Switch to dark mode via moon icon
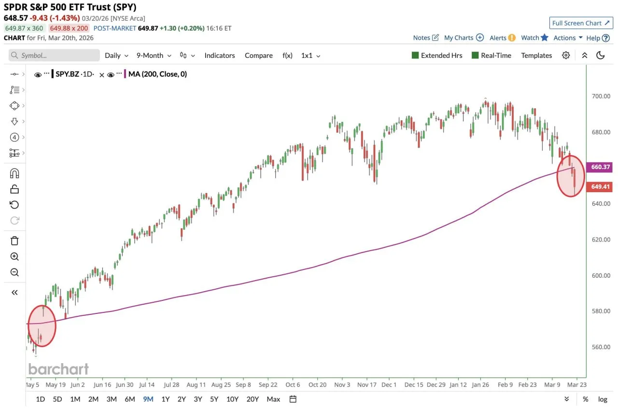This screenshot has width=618, height=410. click(600, 55)
